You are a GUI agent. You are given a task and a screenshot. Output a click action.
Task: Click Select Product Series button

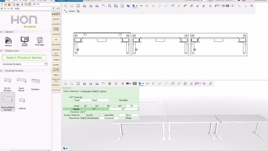24,58
